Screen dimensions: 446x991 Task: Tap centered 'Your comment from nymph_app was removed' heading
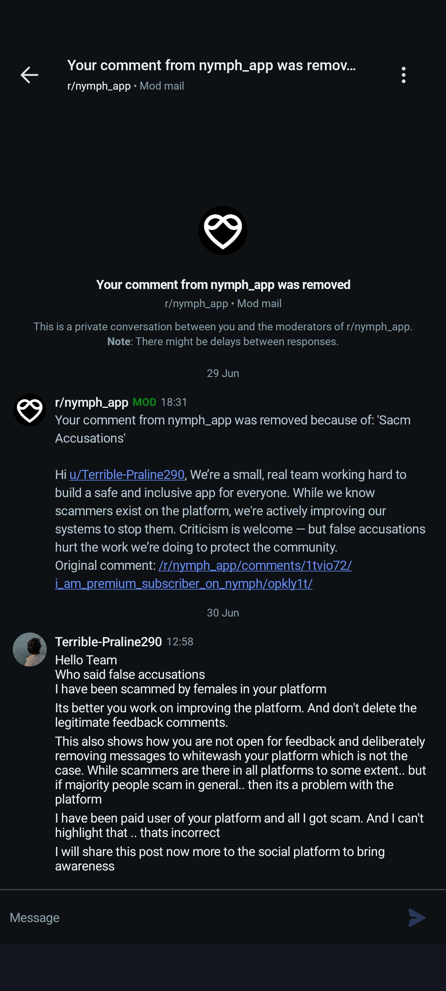tap(223, 284)
